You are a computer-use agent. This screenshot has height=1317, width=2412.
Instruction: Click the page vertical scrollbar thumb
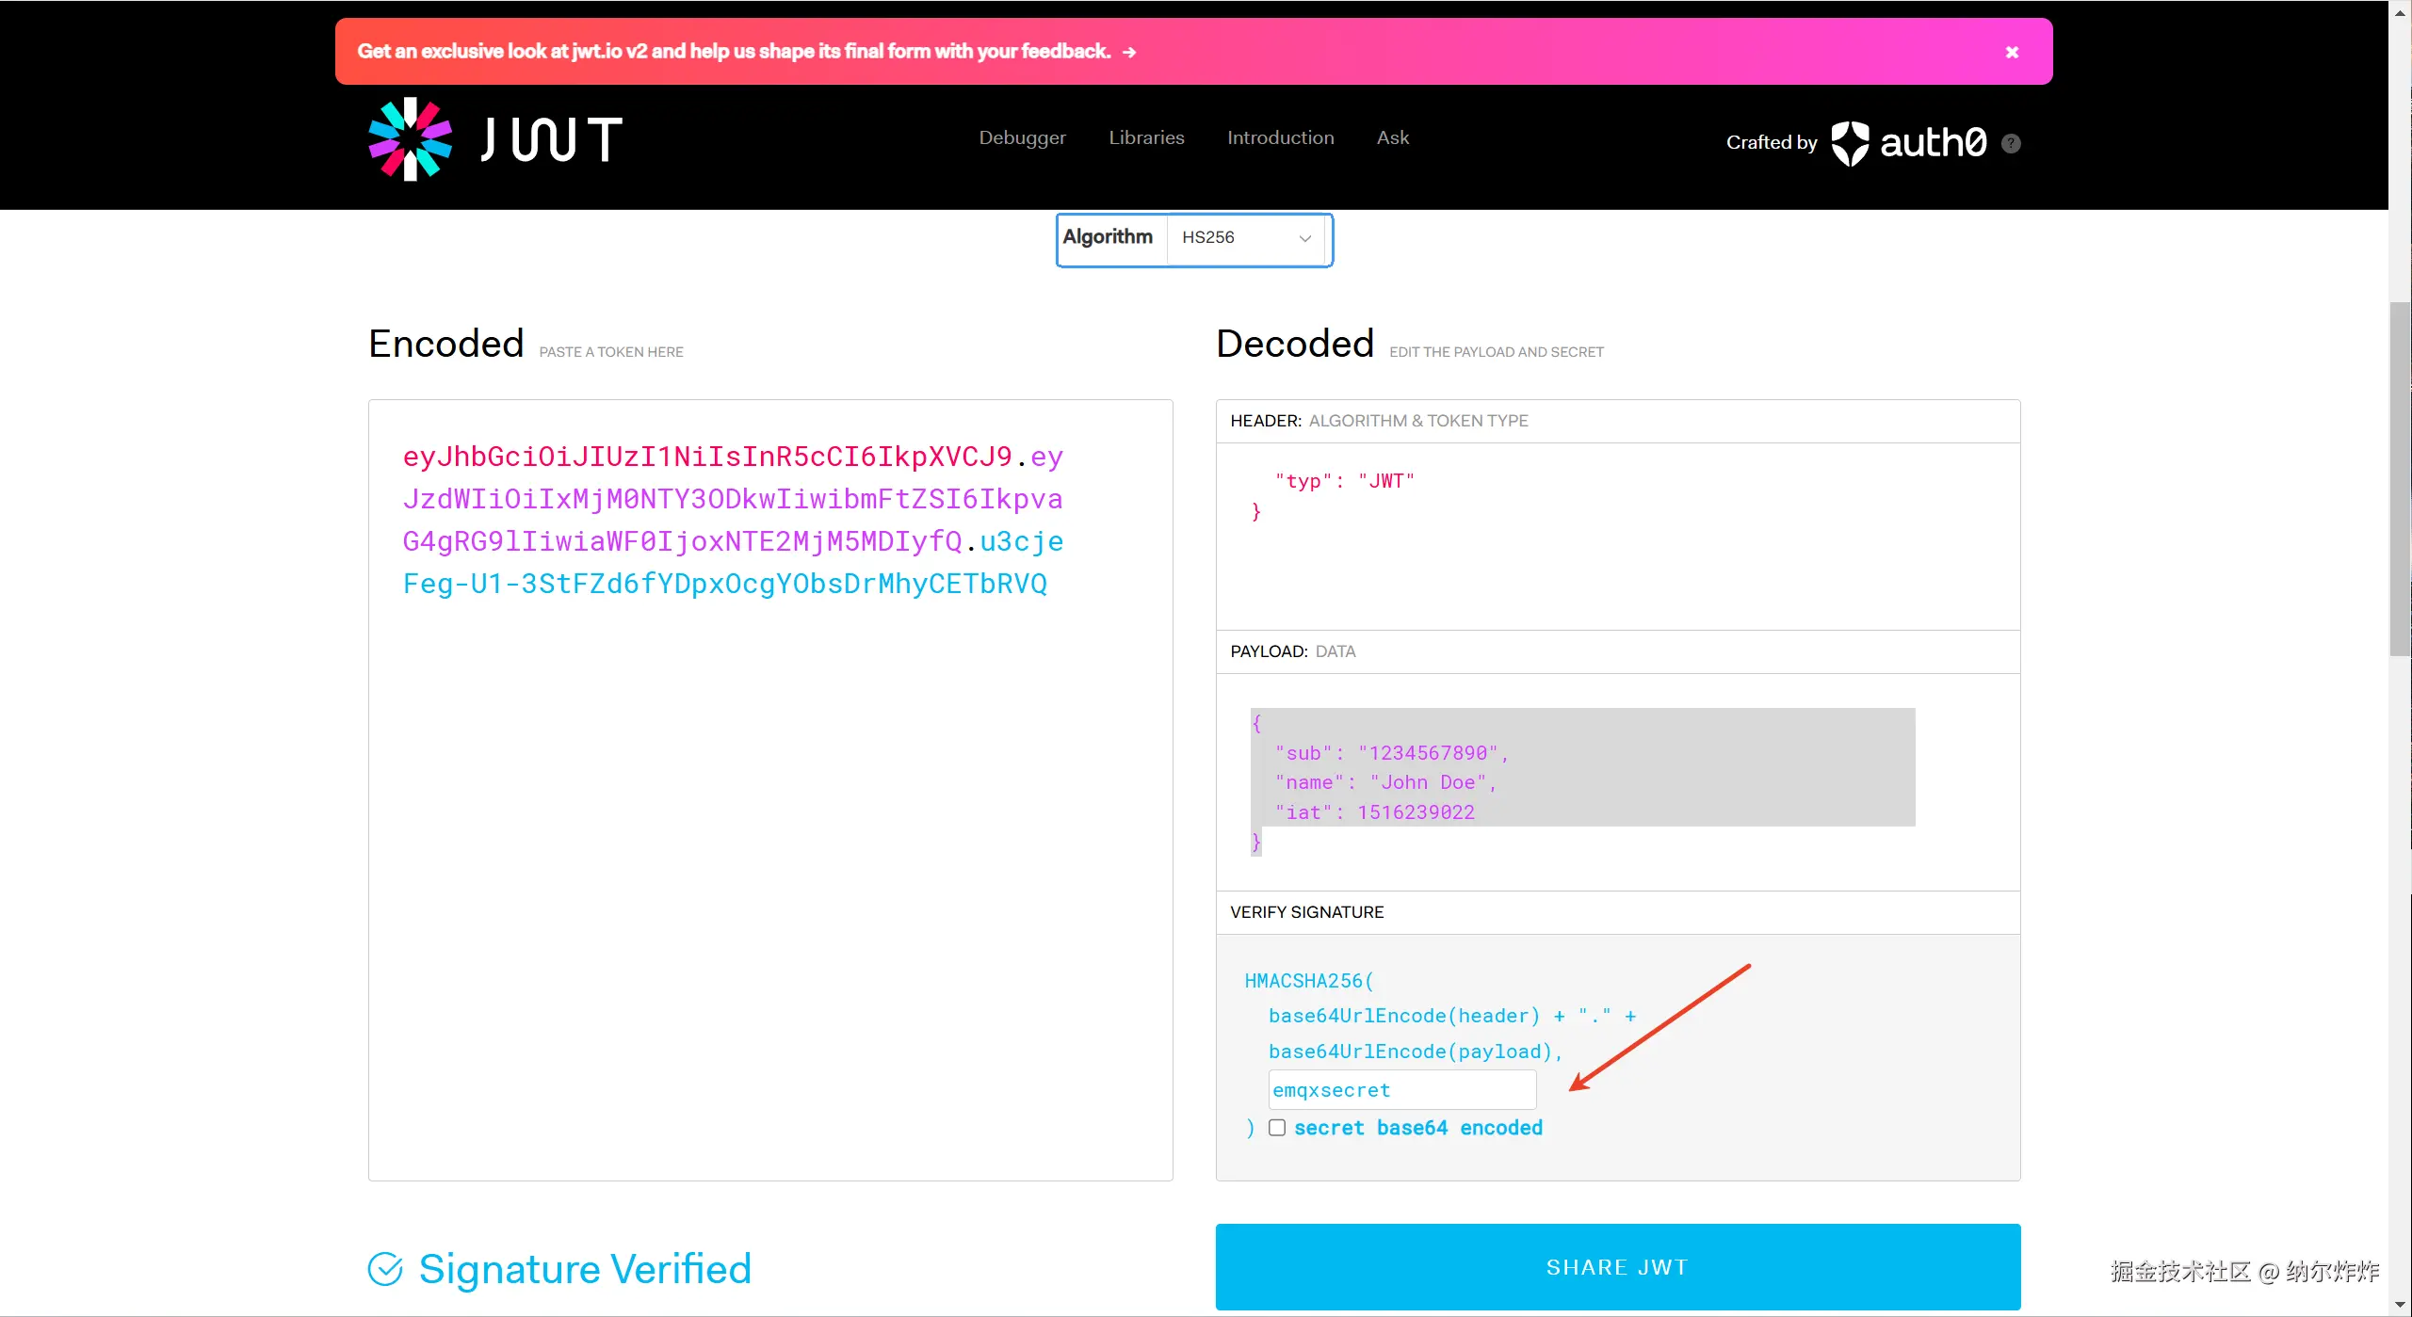point(2400,478)
